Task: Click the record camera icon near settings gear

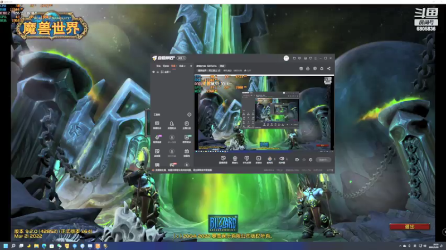Action: 297,160
